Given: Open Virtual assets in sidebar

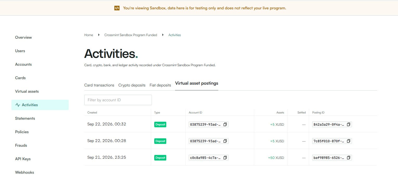Looking at the screenshot, I should pos(27,91).
